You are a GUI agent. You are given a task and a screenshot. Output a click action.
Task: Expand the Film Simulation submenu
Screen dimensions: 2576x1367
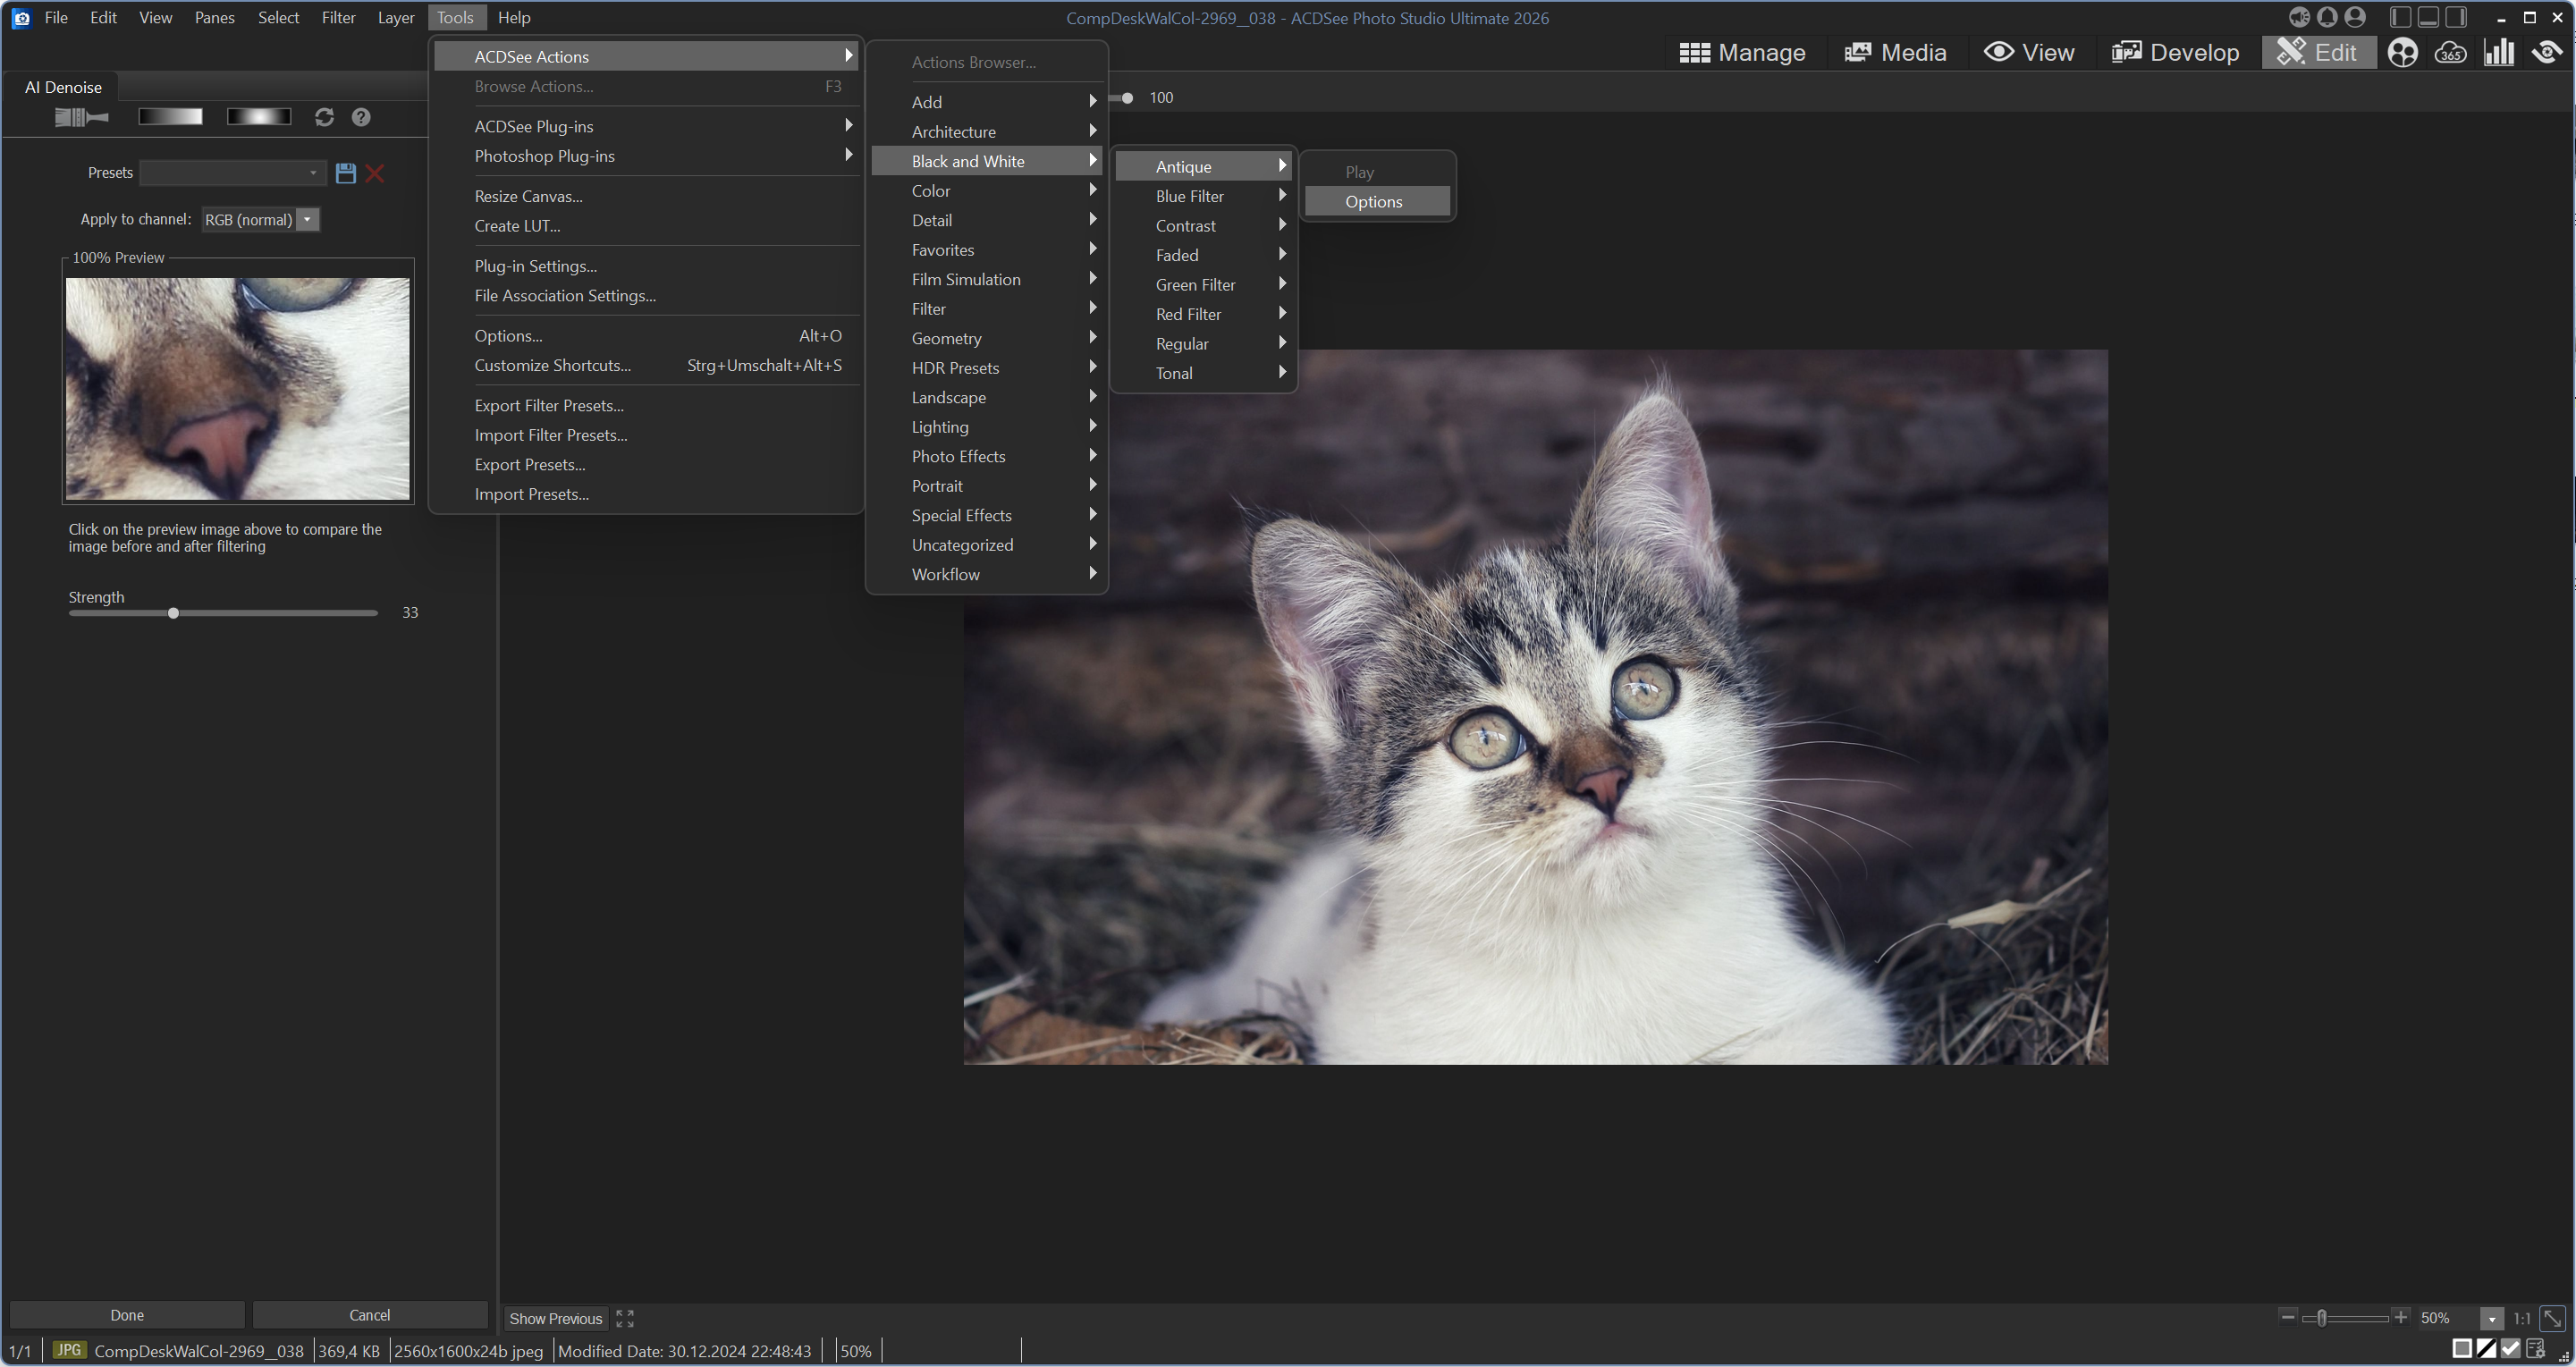[986, 279]
